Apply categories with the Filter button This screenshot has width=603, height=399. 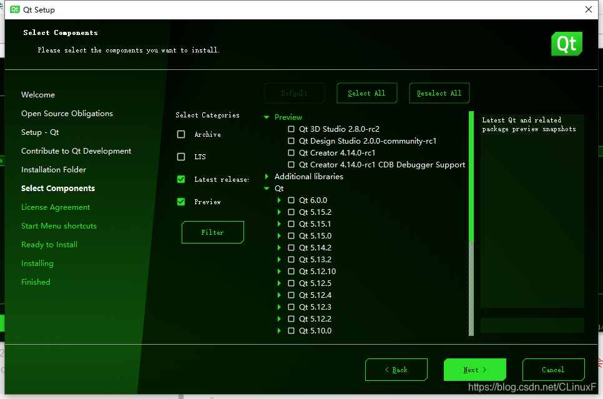click(x=213, y=232)
